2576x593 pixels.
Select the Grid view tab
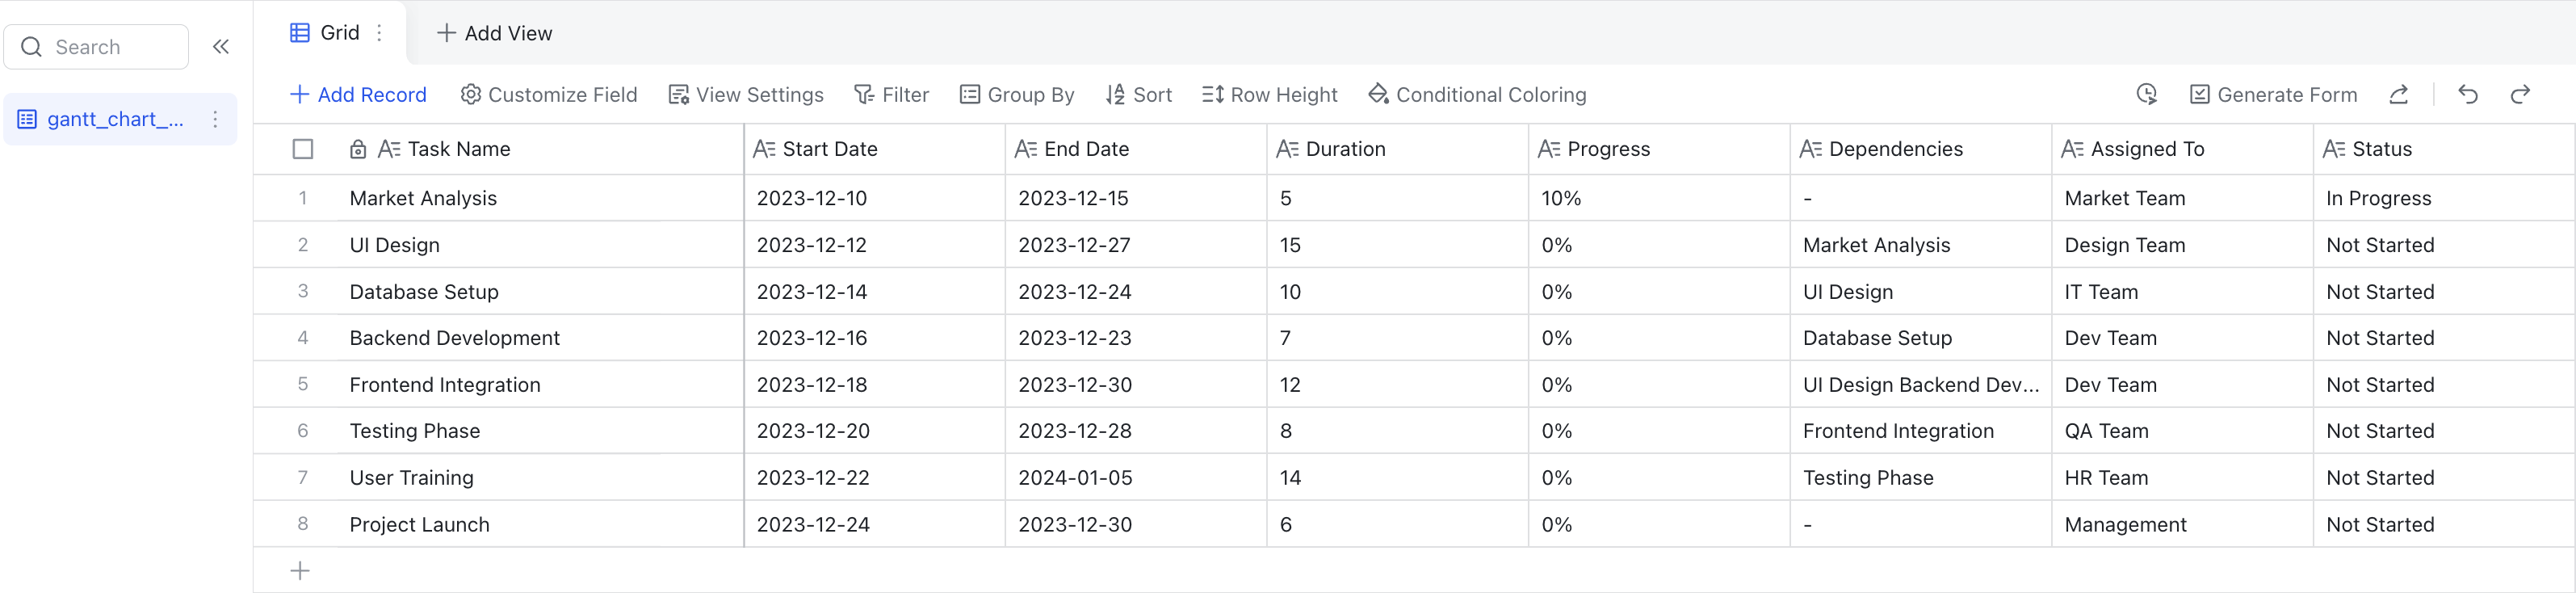tap(325, 33)
